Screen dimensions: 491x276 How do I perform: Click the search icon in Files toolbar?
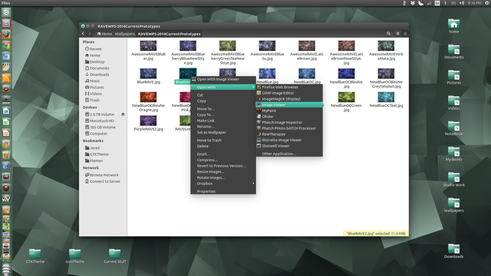[389, 34]
